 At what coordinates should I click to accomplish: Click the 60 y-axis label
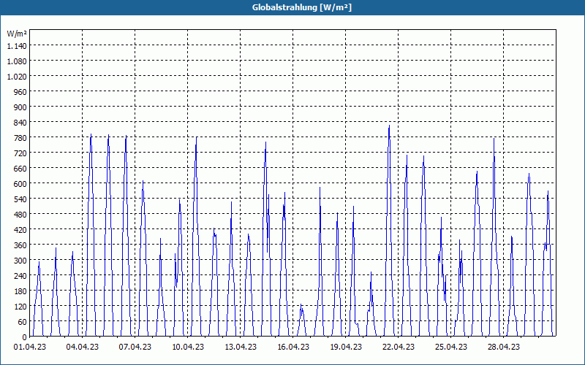coord(23,321)
